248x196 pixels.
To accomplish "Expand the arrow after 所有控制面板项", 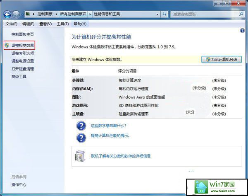I will 90,14.
